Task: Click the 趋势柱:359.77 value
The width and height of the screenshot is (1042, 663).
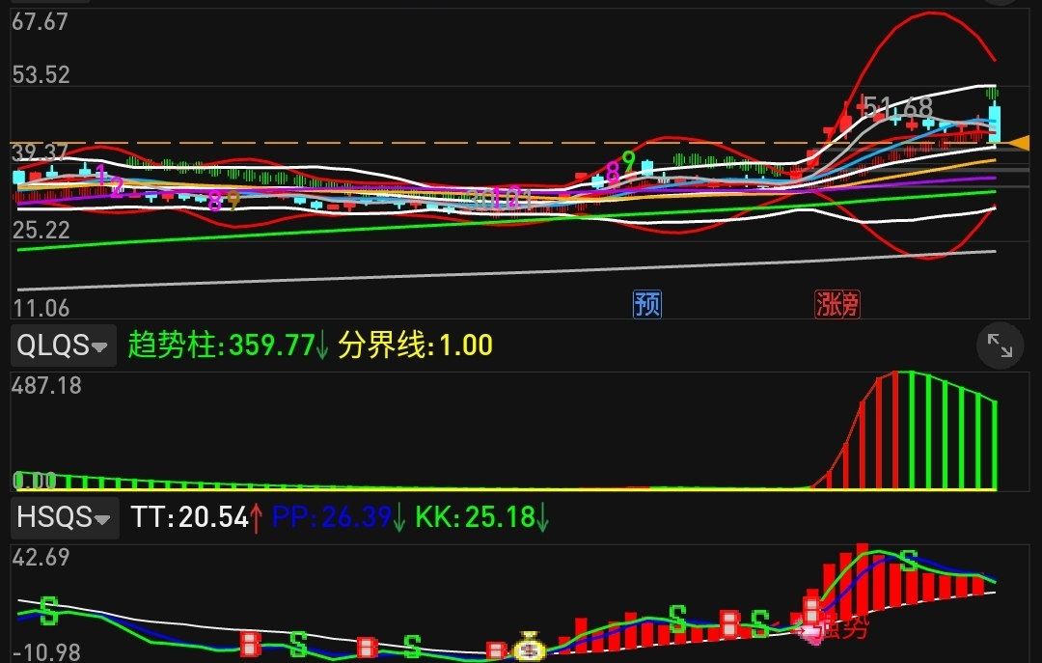Action: (228, 345)
